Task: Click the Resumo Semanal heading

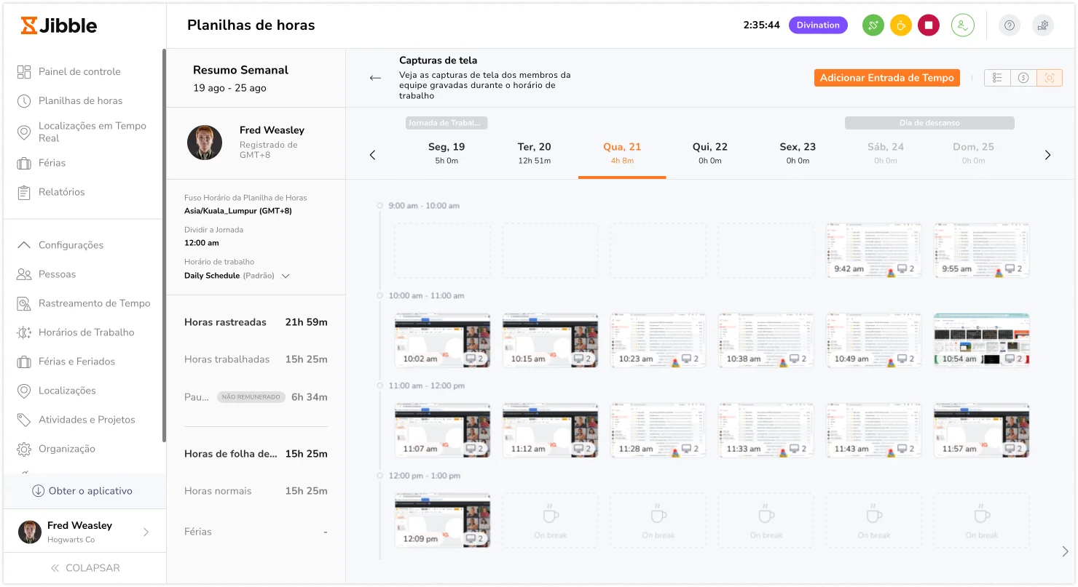Action: pos(240,70)
